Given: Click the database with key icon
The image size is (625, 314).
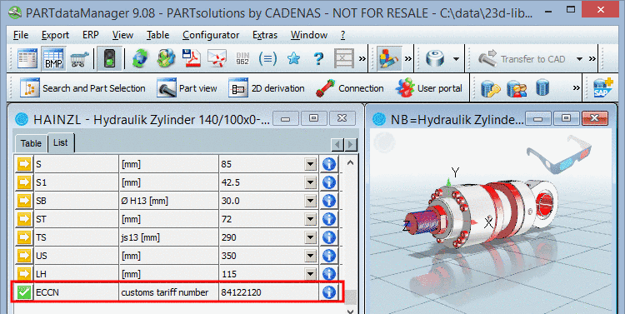Looking at the screenshot, I should (x=491, y=88).
